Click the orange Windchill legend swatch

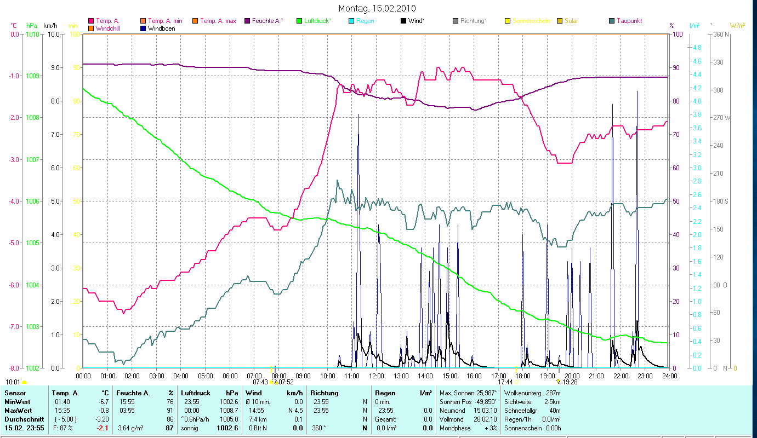(x=91, y=28)
